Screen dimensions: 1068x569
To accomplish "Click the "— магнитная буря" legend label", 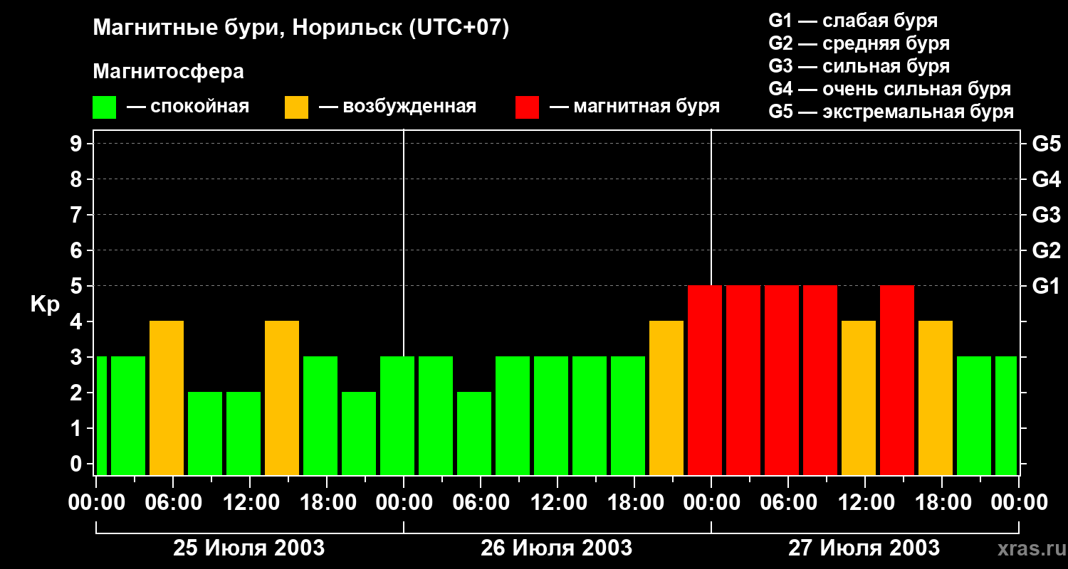I will pyautogui.click(x=635, y=107).
